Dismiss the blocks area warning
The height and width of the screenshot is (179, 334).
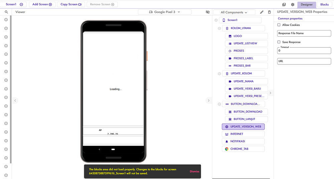194,171
